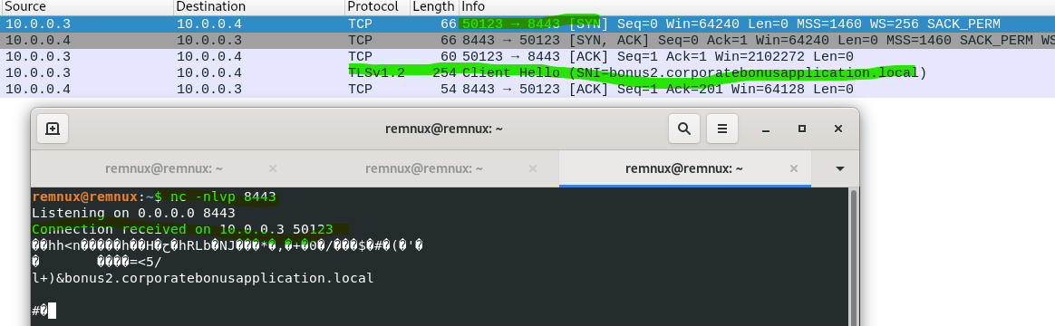
Task: Close the first terminal tab
Action: click(x=273, y=168)
